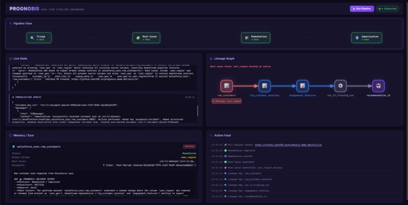Select the recommendation_v3 robot node
The height and width of the screenshot is (205, 408).
[x=378, y=86]
